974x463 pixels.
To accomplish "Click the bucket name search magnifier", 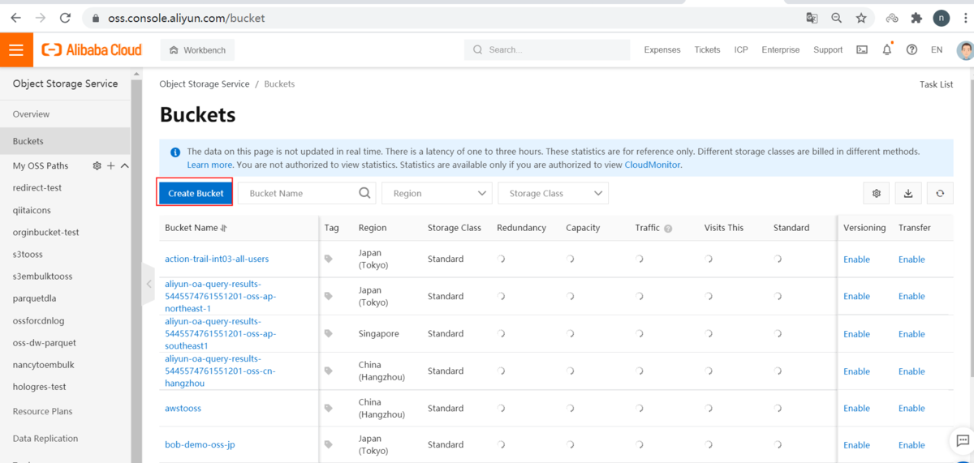I will point(365,193).
